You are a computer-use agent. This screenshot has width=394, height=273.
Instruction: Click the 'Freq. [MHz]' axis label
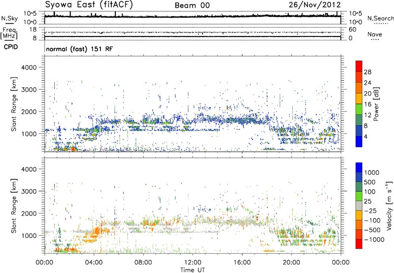point(9,33)
